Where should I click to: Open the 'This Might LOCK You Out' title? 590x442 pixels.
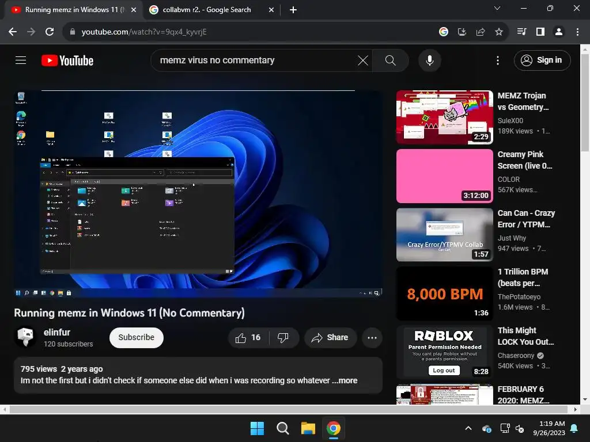(525, 336)
